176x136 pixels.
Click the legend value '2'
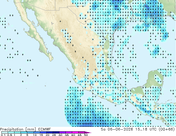pyautogui.click(x=21, y=135)
